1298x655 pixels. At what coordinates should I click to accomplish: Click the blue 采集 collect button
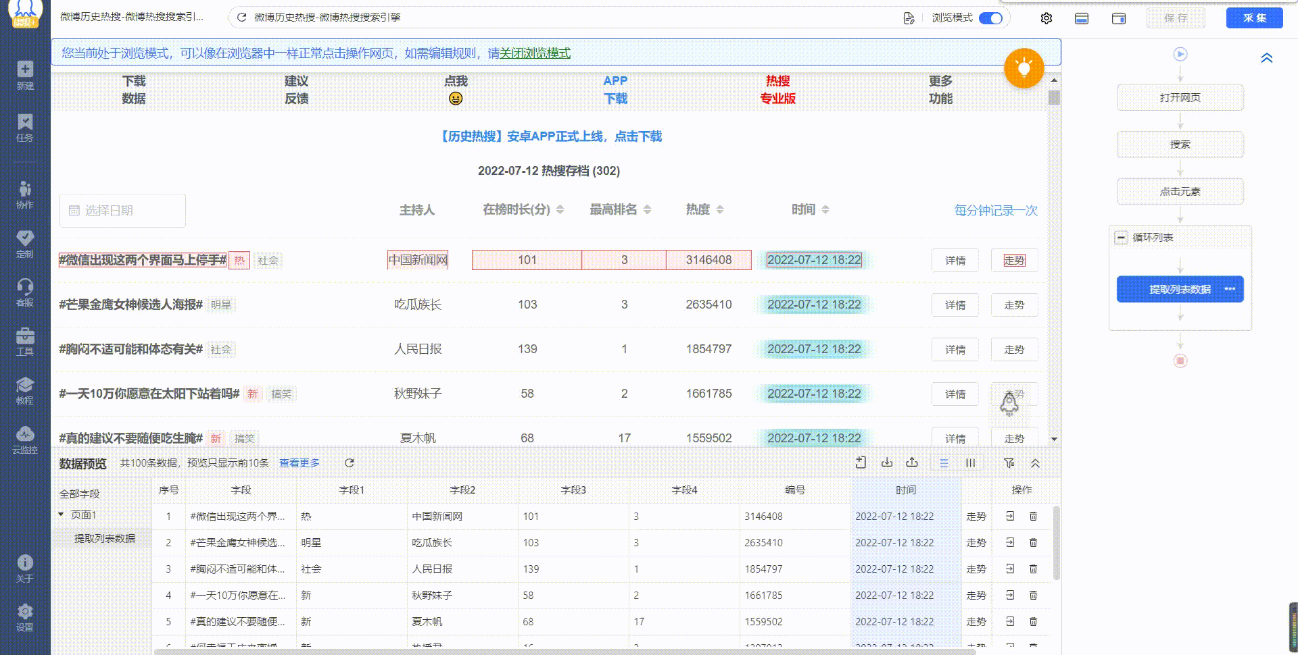pos(1254,18)
